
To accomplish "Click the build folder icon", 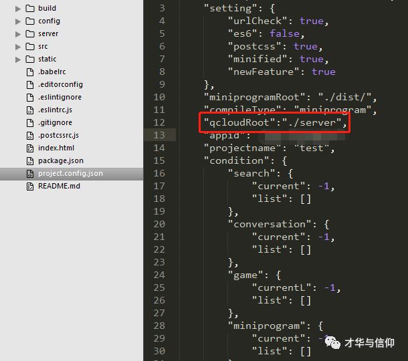I will coord(30,8).
